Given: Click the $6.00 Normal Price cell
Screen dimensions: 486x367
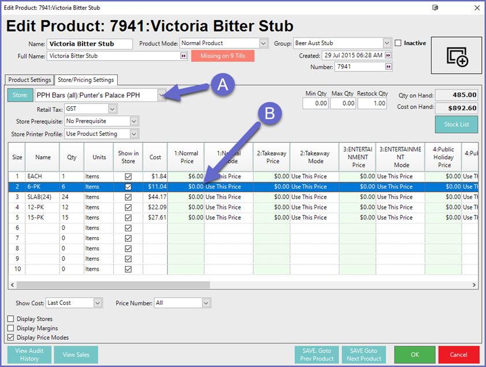Looking at the screenshot, I should 186,177.
